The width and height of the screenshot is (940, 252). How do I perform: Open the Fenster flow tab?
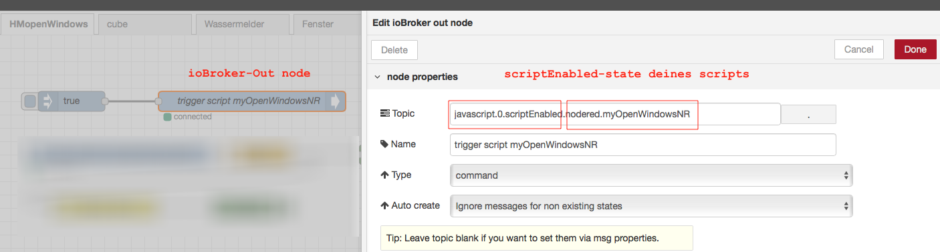324,24
